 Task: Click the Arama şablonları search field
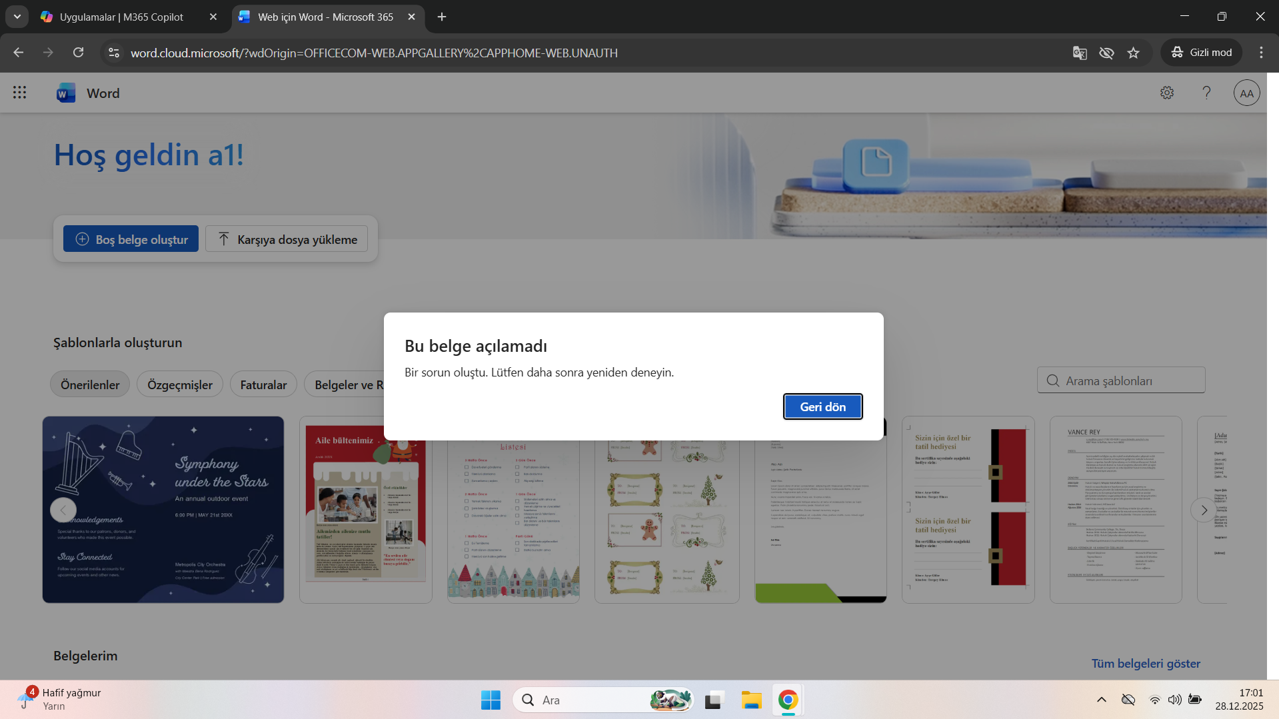tap(1121, 380)
